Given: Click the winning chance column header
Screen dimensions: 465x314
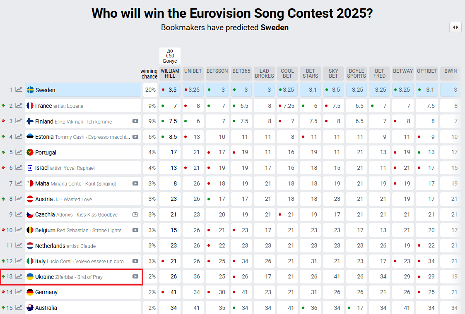Looking at the screenshot, I should coord(149,74).
